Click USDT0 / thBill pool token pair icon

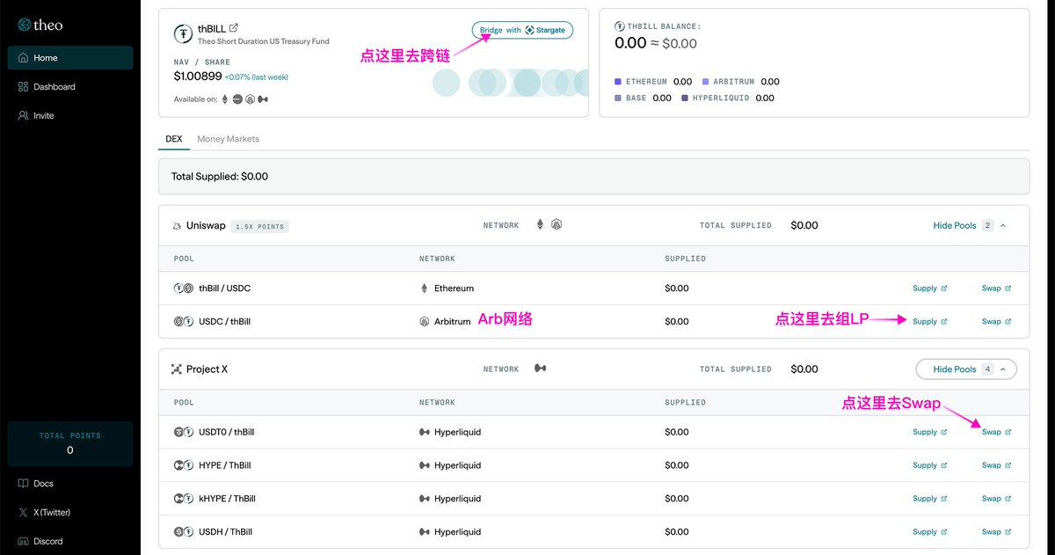[183, 433]
